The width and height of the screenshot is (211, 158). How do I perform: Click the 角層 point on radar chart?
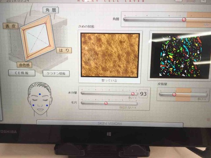tap(46, 23)
